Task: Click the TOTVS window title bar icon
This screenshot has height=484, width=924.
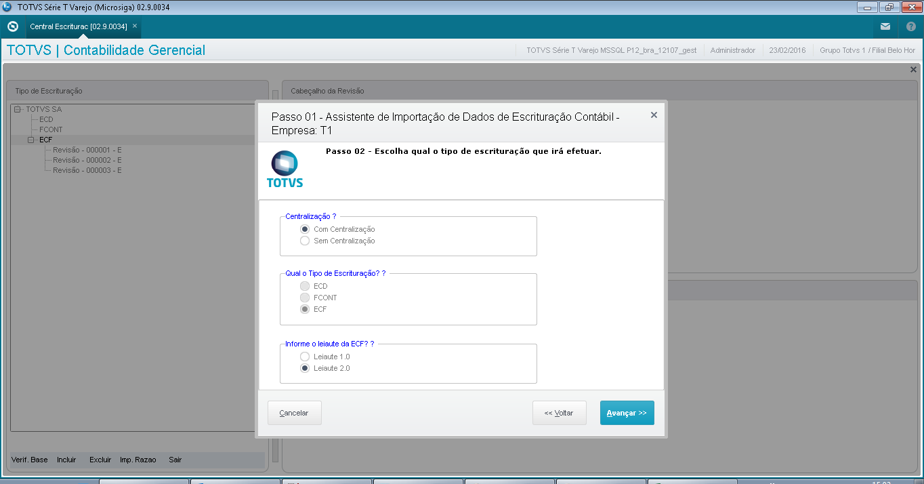Action: coord(7,7)
